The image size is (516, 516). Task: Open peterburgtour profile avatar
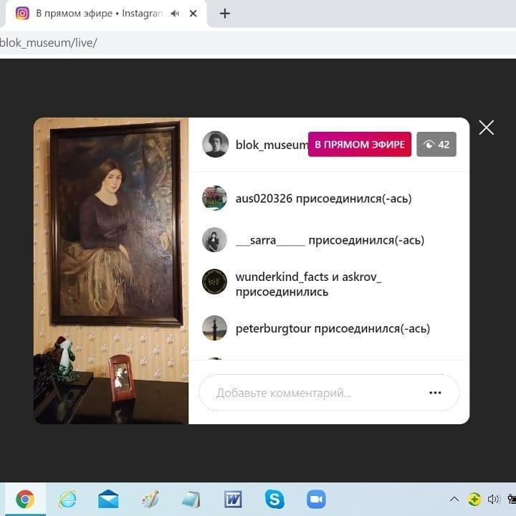tap(215, 329)
